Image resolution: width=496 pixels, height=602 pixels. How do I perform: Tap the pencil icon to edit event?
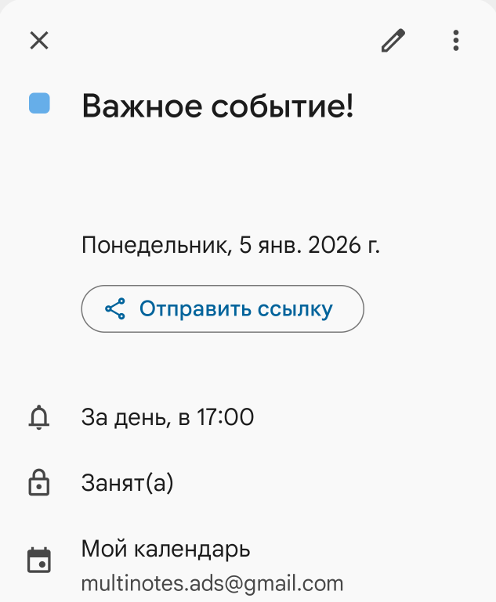[393, 41]
